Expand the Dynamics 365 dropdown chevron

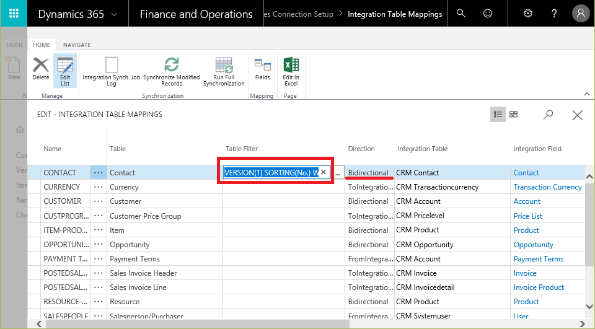pyautogui.click(x=114, y=14)
